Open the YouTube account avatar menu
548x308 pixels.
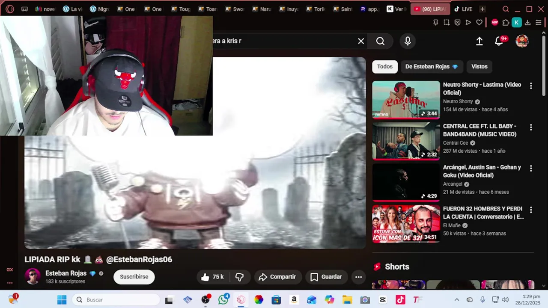522,41
